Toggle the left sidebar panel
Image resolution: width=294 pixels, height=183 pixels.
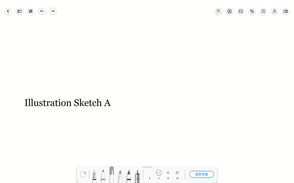point(19,11)
